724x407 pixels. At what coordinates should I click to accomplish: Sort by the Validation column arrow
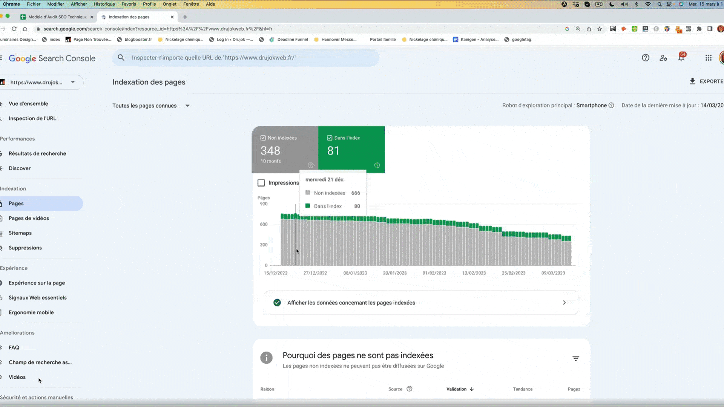click(x=472, y=389)
